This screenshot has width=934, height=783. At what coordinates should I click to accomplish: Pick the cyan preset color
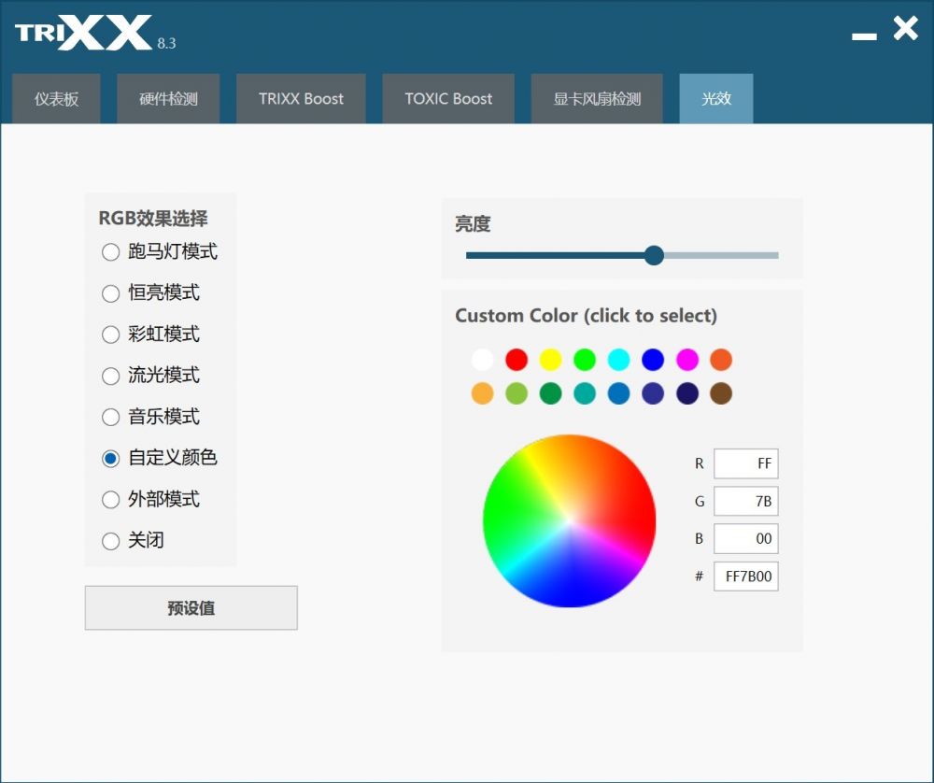coord(619,360)
